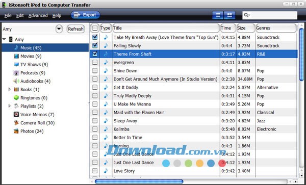Select the Voice Memos (7) category

click(x=34, y=115)
